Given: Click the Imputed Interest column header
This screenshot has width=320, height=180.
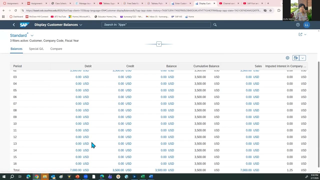Looking at the screenshot, I should (x=285, y=66).
